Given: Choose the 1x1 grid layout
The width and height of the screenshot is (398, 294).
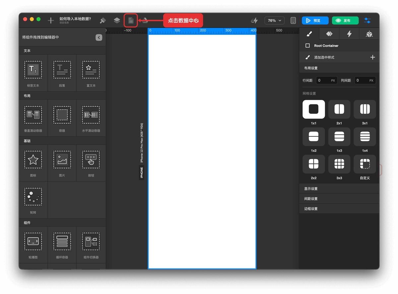Looking at the screenshot, I should click(314, 109).
